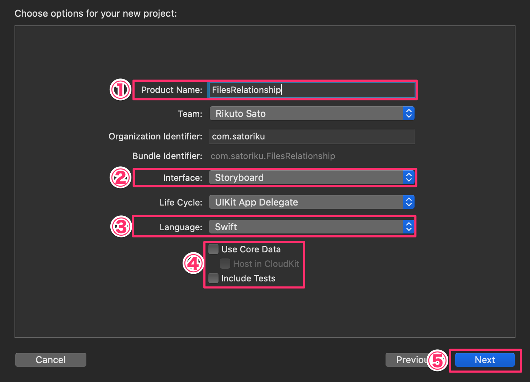Go back with the Previous button

point(407,360)
